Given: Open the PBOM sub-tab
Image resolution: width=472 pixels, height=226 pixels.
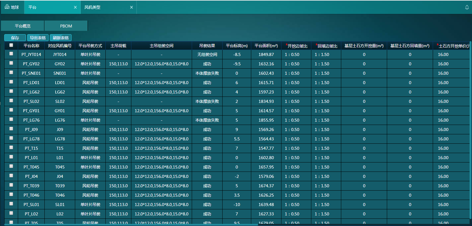Looking at the screenshot, I should click(x=66, y=26).
